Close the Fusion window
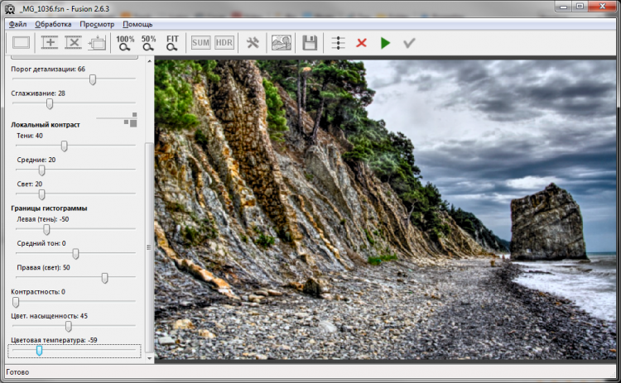The height and width of the screenshot is (383, 621). pos(603,7)
